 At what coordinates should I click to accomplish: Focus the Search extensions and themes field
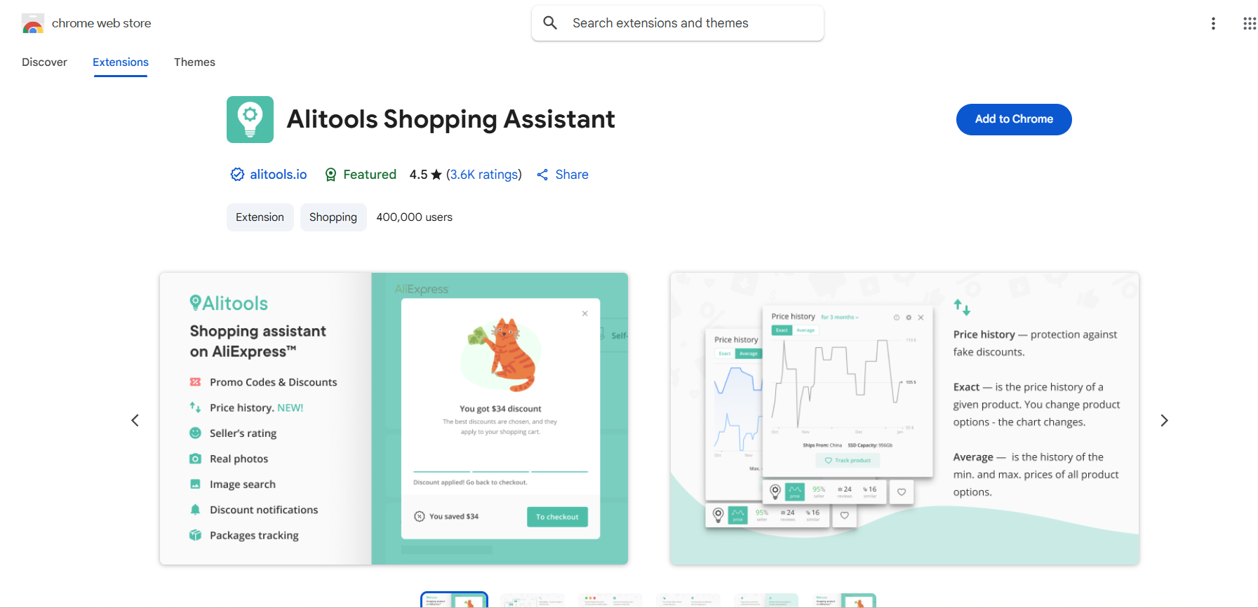tap(678, 23)
